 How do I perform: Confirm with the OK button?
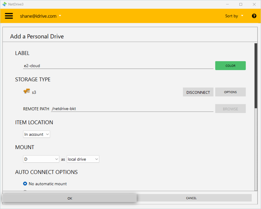70,198
